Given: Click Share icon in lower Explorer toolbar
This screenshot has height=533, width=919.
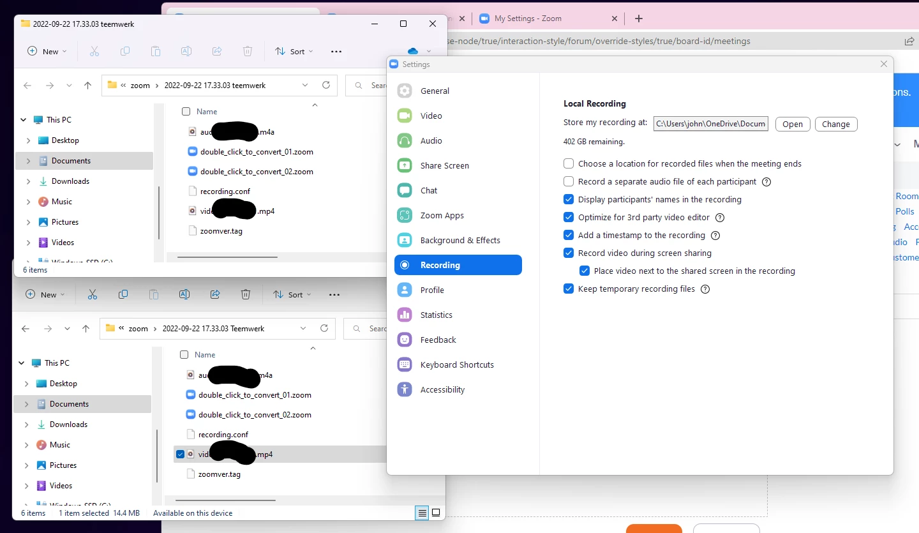Looking at the screenshot, I should [x=215, y=294].
